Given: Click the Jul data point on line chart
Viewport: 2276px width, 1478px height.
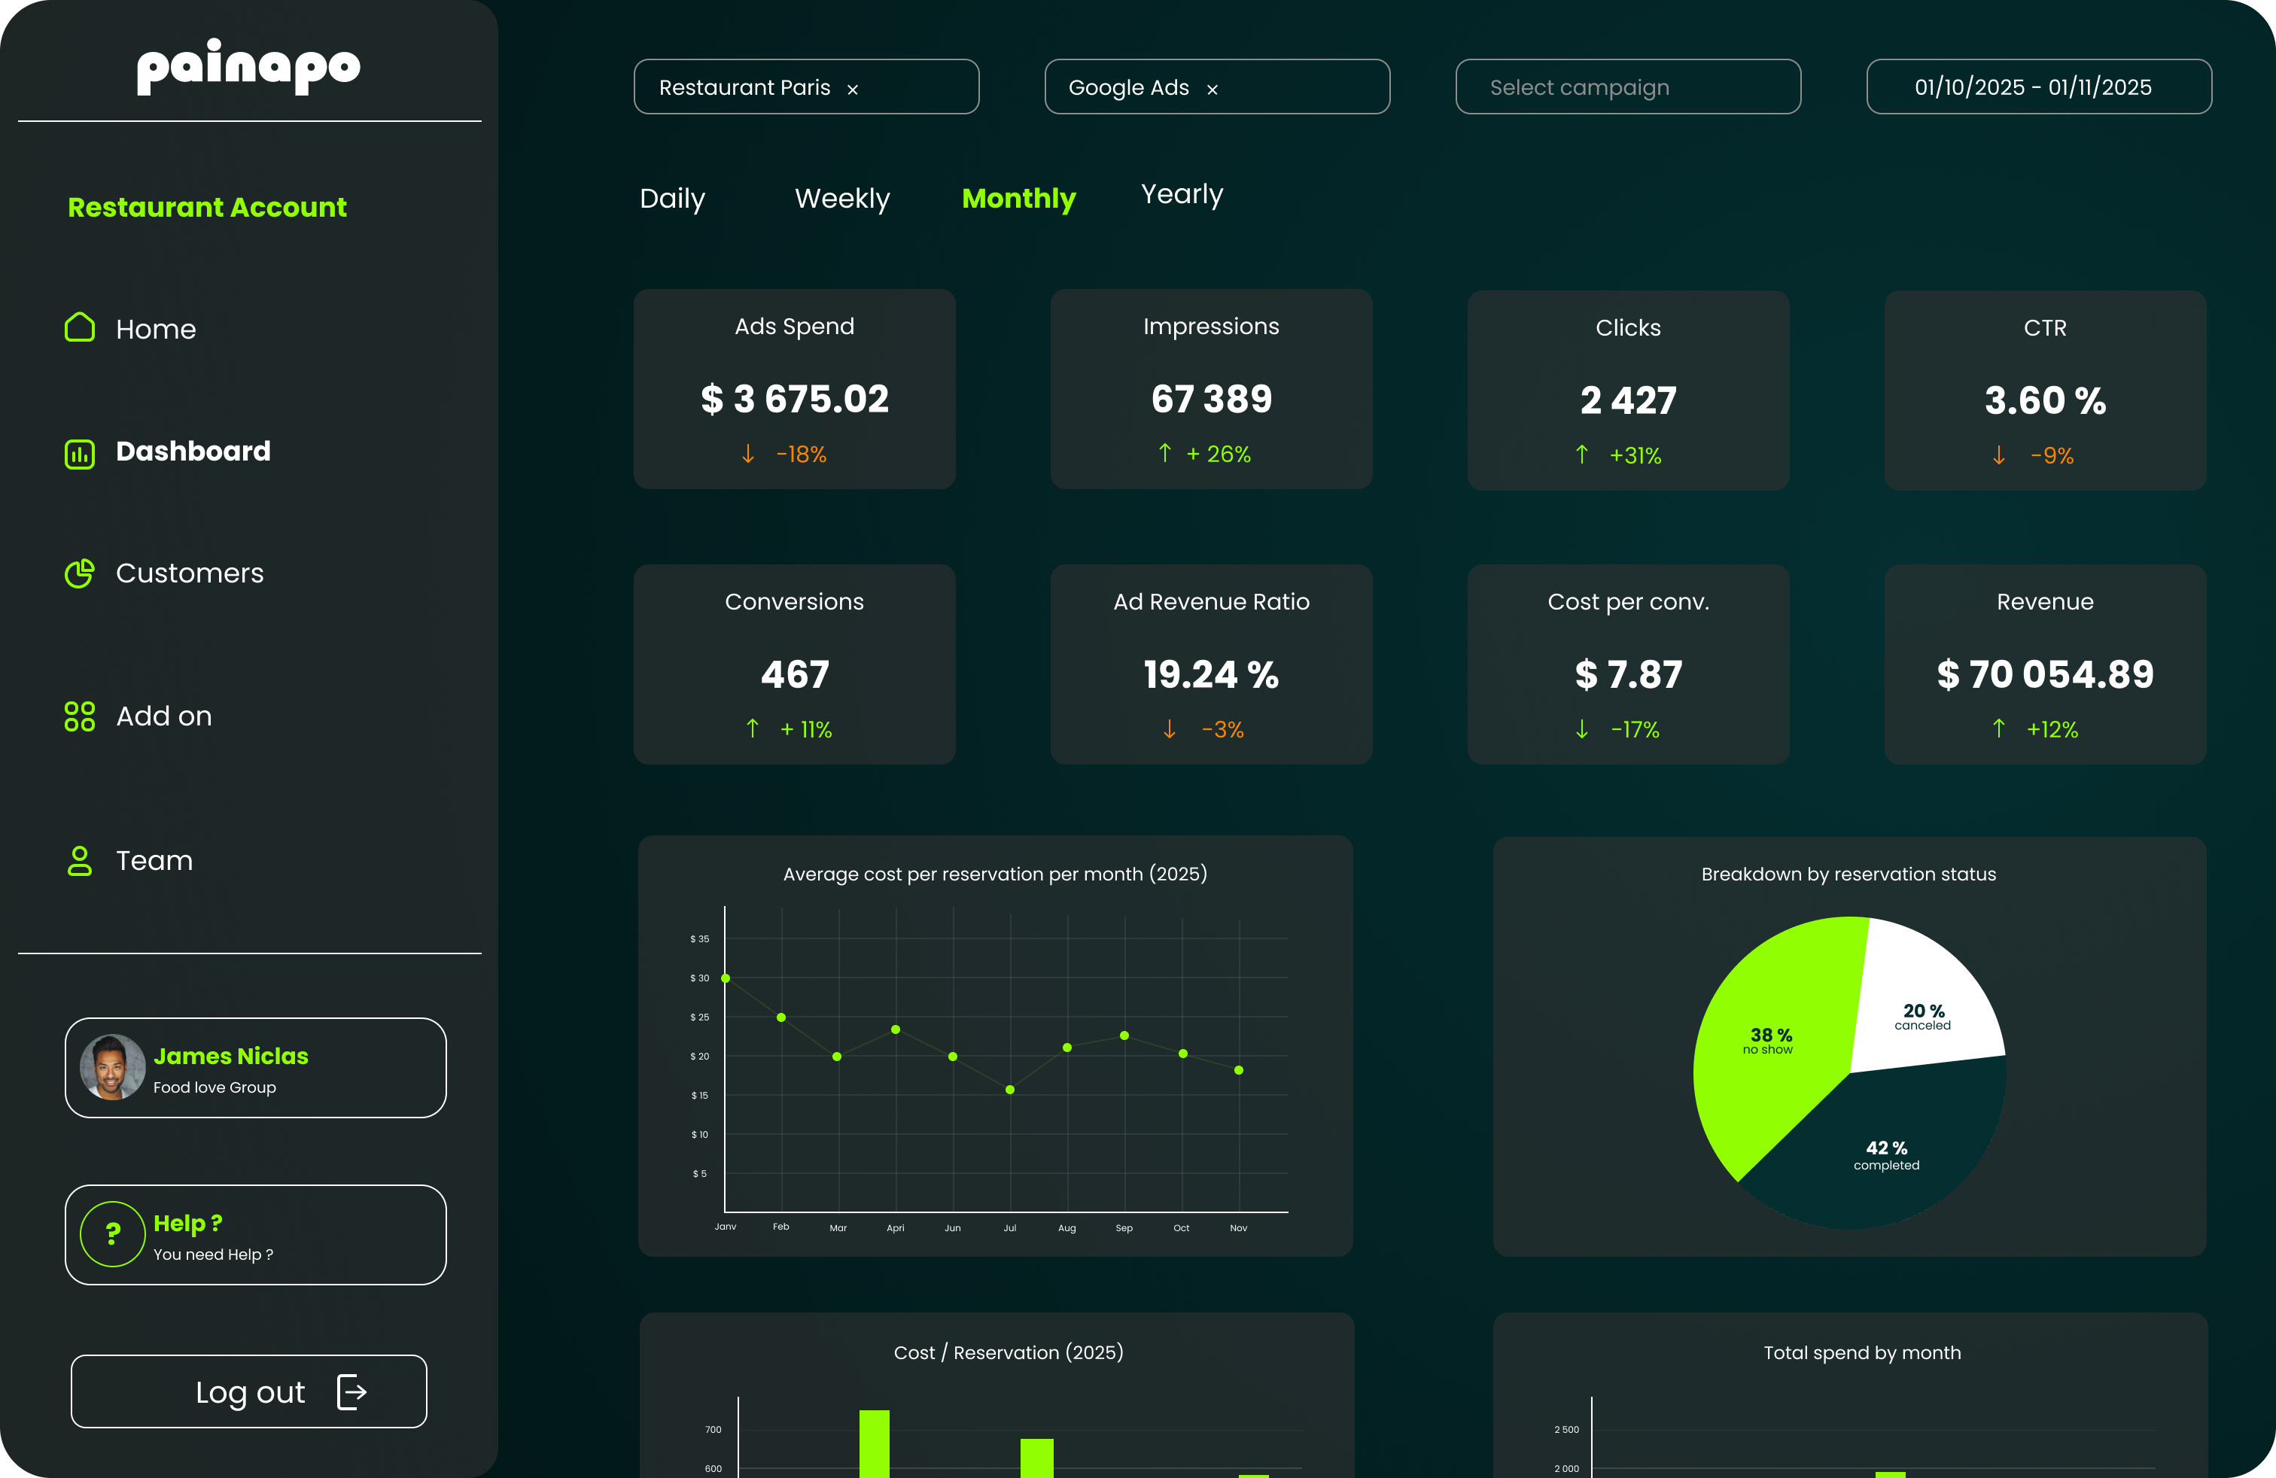Looking at the screenshot, I should click(x=1010, y=1090).
